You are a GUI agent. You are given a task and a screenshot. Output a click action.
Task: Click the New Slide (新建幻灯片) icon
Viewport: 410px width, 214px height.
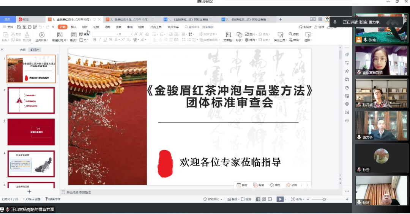(60, 35)
